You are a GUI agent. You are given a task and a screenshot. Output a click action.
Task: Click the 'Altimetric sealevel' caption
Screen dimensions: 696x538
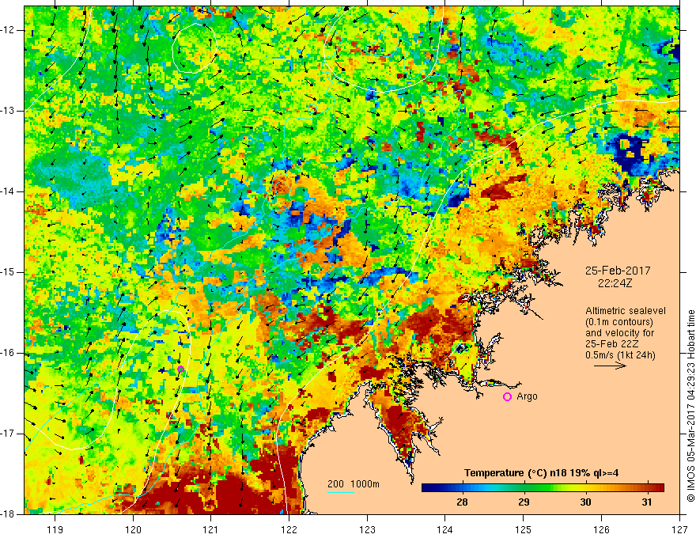(626, 311)
